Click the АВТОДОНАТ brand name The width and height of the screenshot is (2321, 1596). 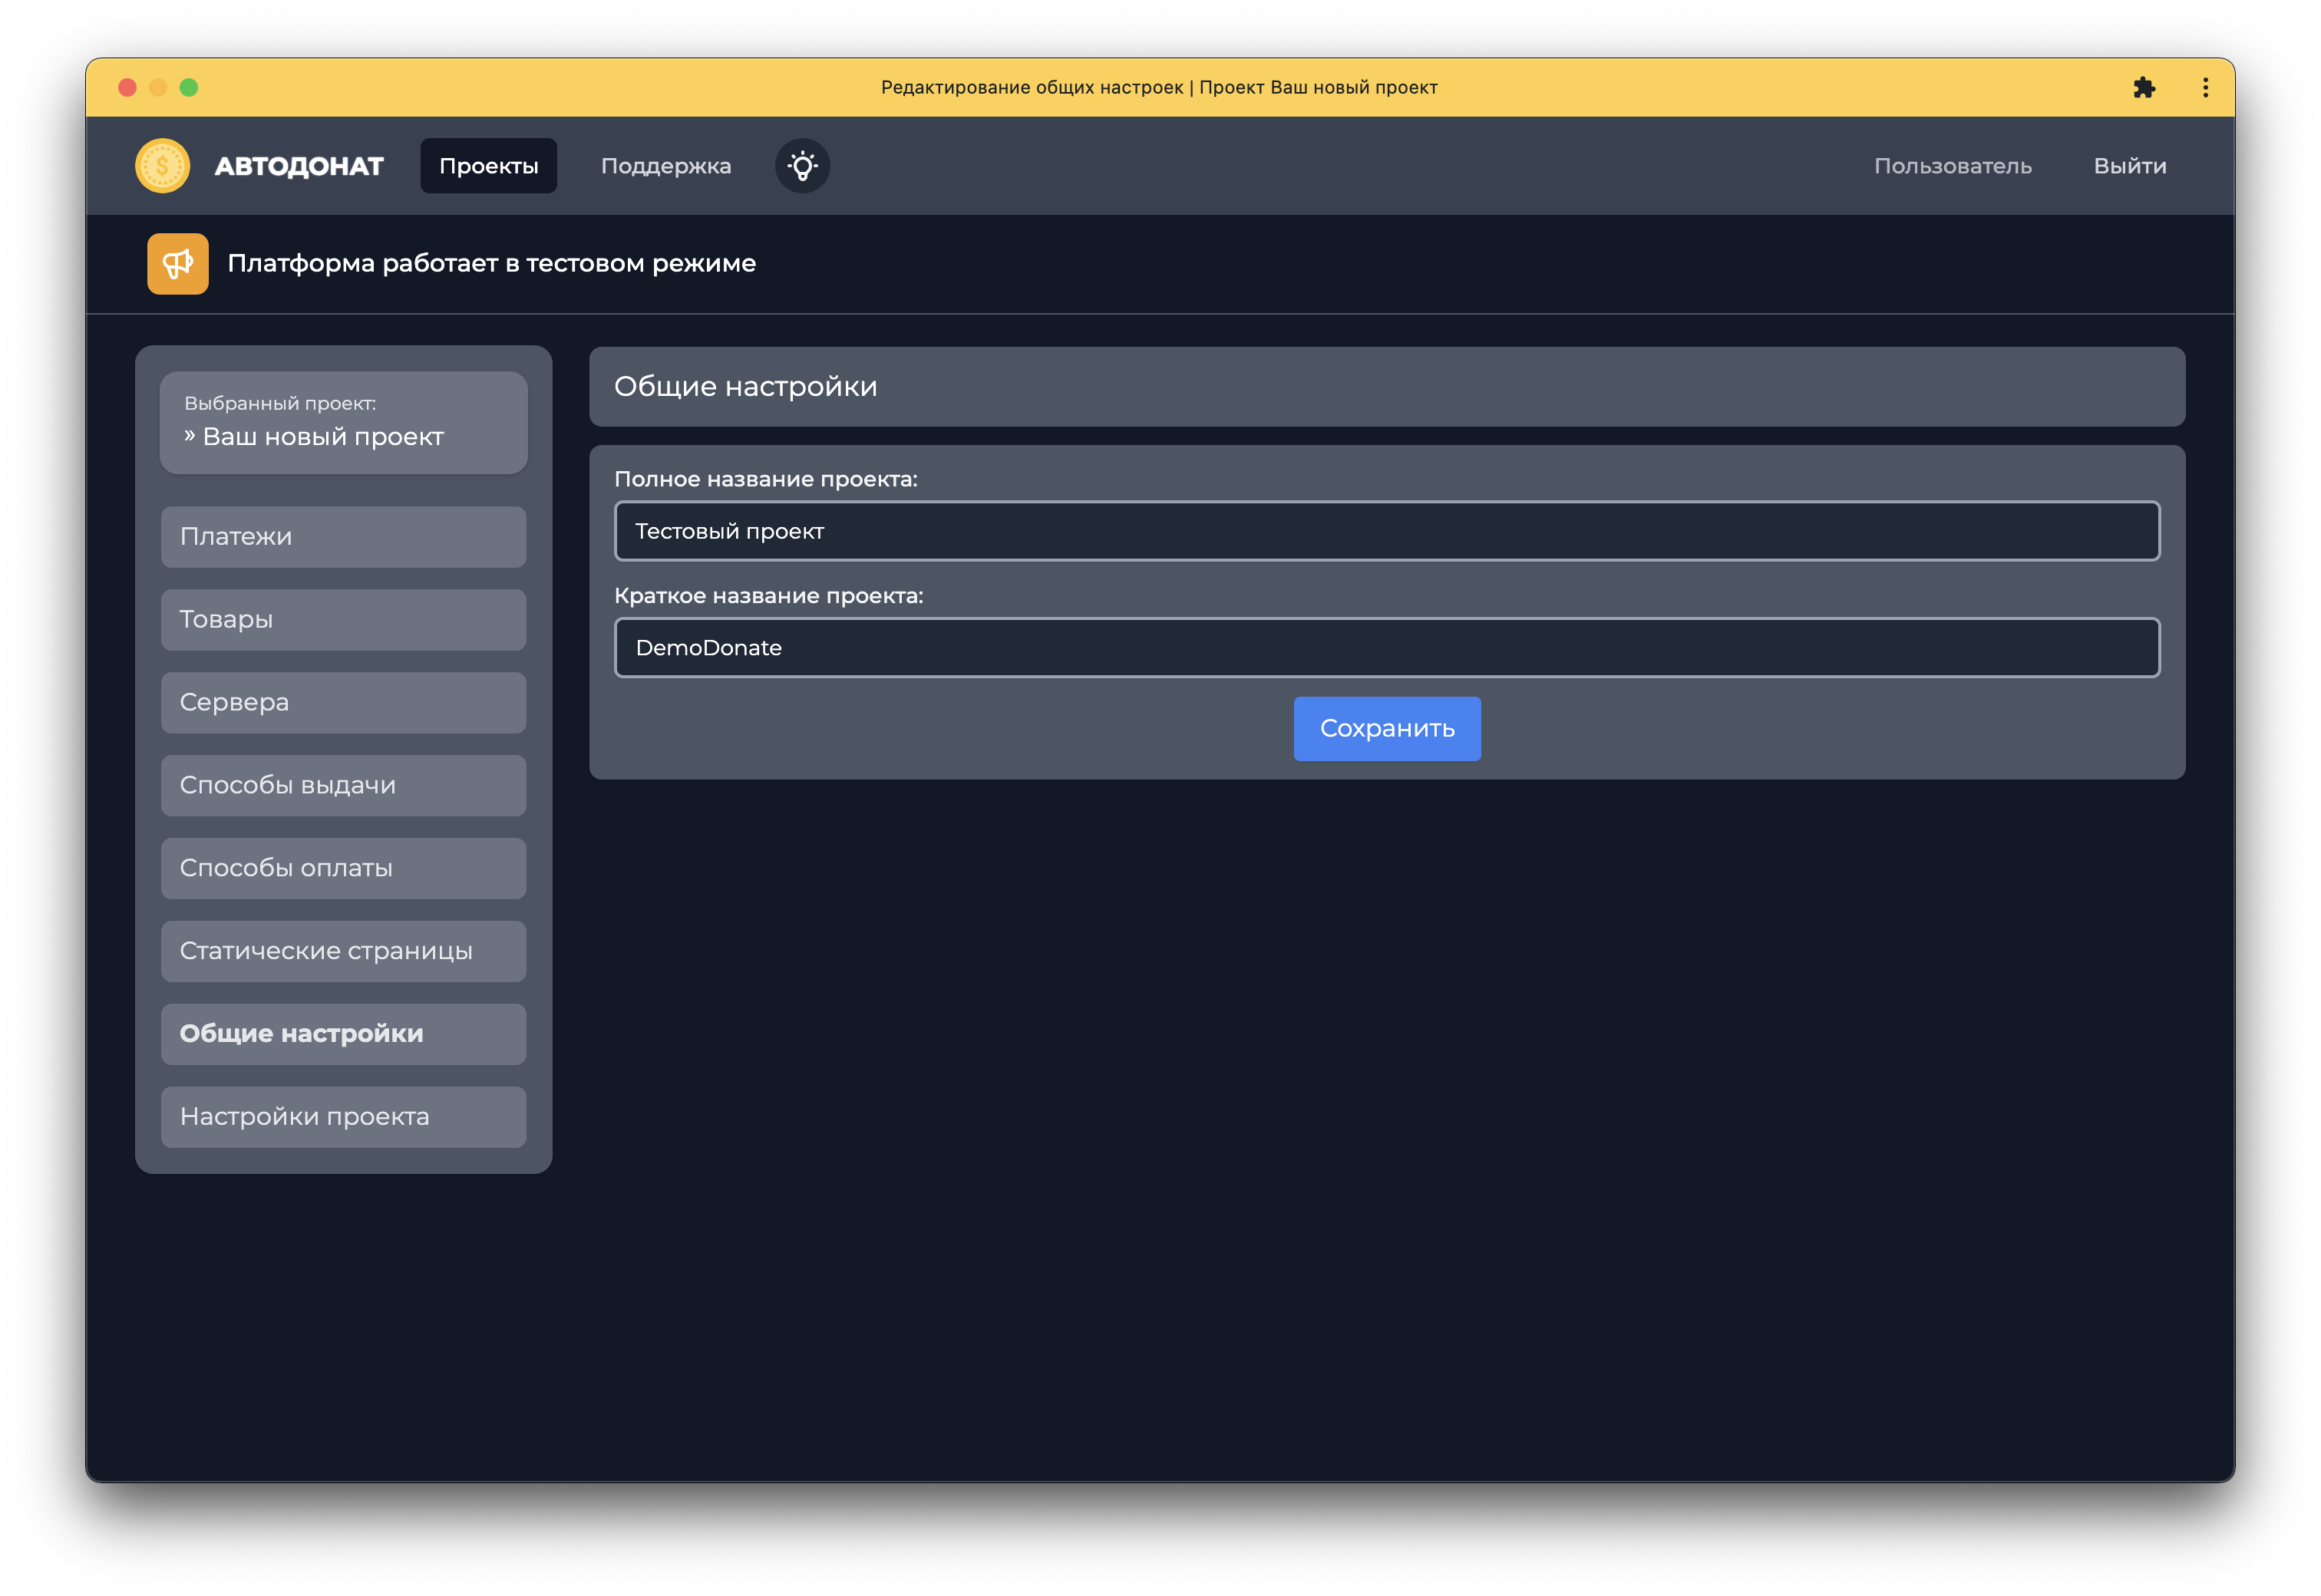(x=298, y=166)
